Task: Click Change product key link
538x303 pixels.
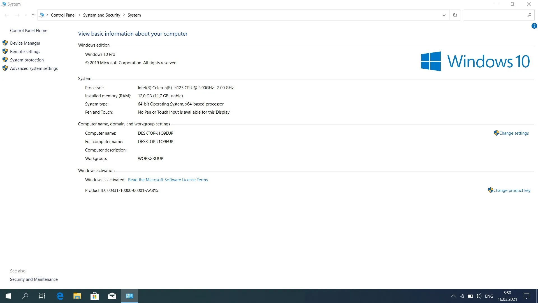Action: point(512,190)
